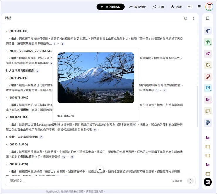Image resolution: width=217 pixels, height=194 pixels.
Task: Send the message with the arrow button
Action: tap(190, 181)
